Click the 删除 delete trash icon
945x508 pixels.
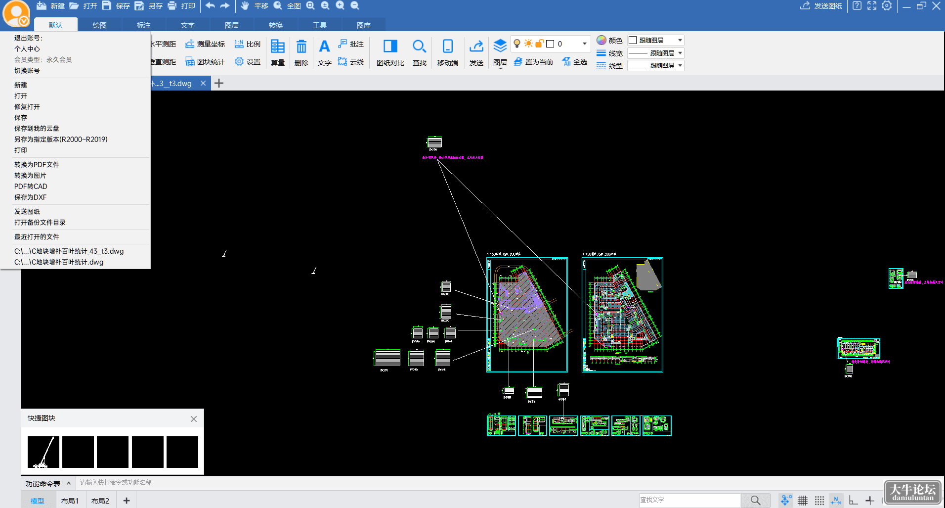[301, 52]
